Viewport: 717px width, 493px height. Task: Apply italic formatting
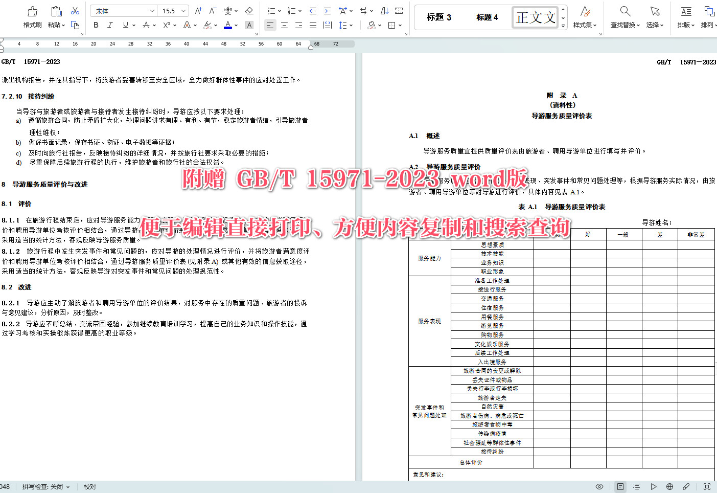point(110,25)
